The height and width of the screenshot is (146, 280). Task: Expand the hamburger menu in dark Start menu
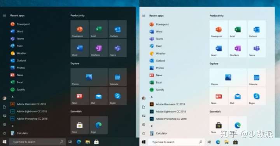(x=5, y=15)
